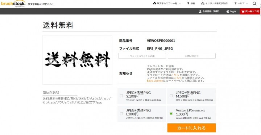Image resolution: width=261 pixels, height=135 pixels.
Task: Go to 会員登録（無料） page
Action: click(x=211, y=12)
